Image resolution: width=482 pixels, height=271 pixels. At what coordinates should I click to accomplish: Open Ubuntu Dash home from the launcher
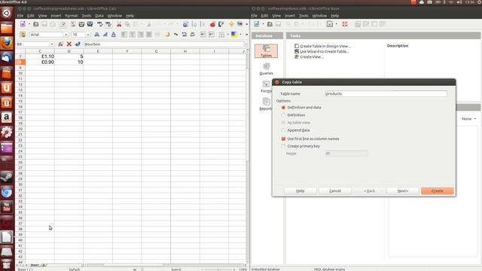pyautogui.click(x=7, y=14)
